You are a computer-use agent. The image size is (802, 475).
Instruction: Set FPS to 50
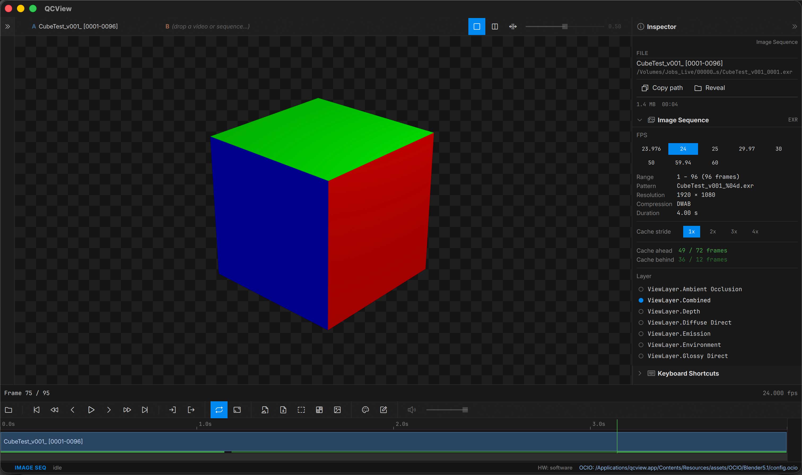pos(651,162)
